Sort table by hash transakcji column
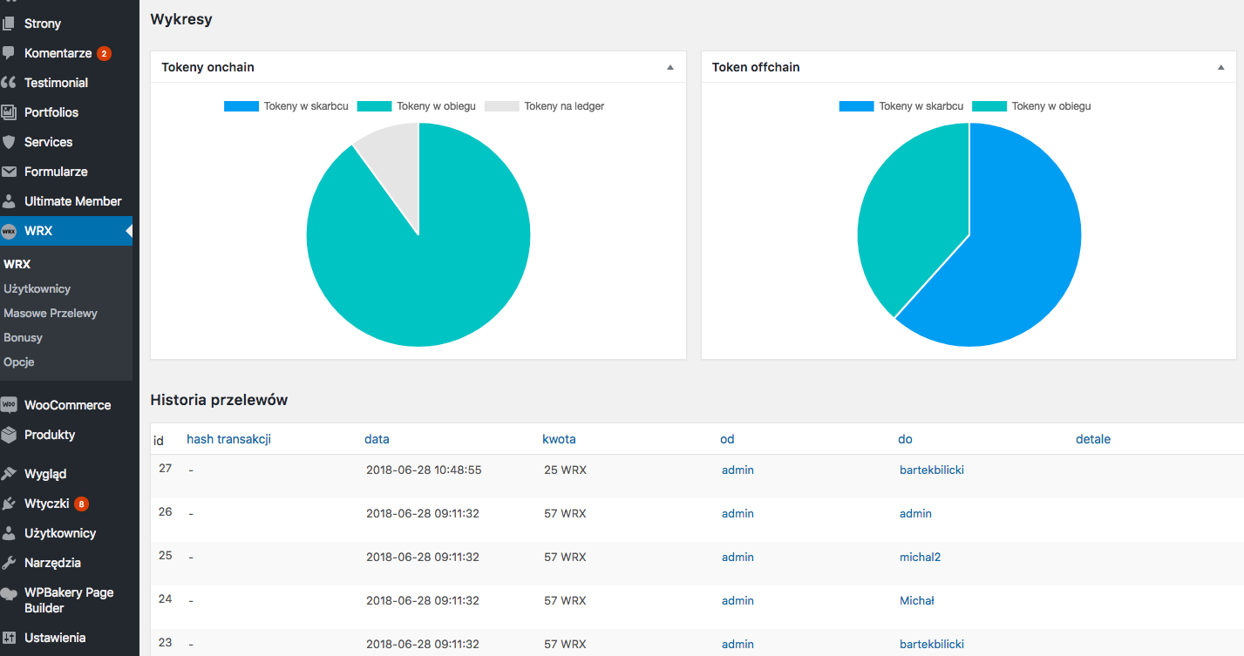Viewport: 1244px width, 656px height. pos(228,439)
